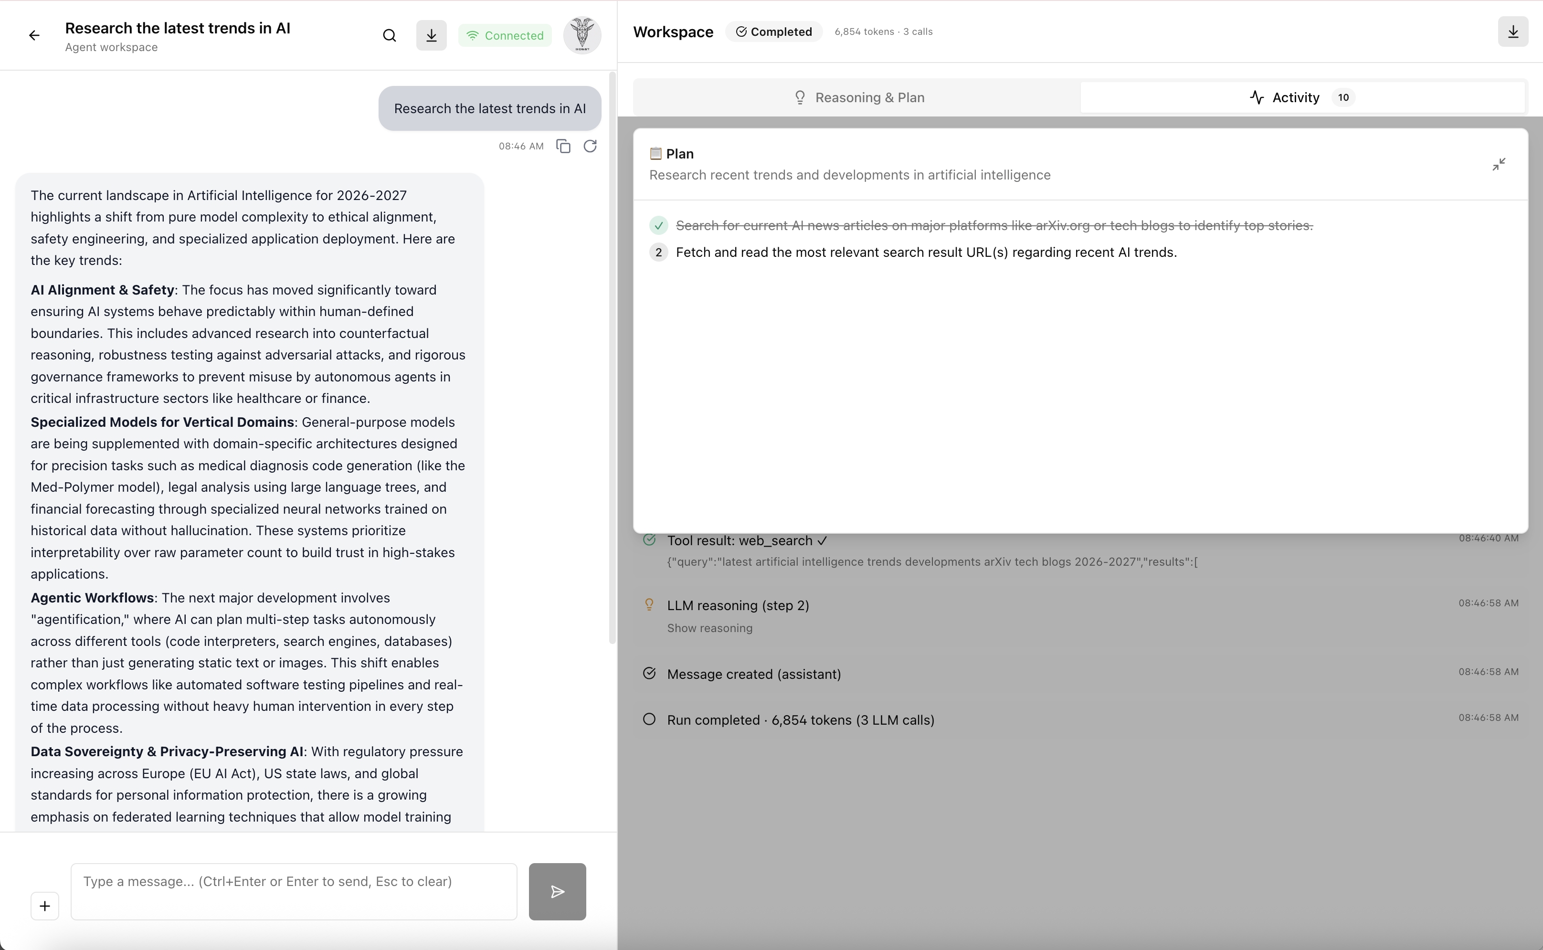Click plan step Fetch and read search result URLs
Screen dimensions: 1543x950
pos(926,253)
